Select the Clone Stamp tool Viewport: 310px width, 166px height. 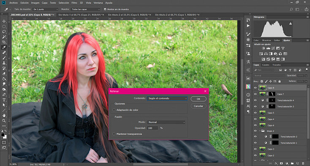4,63
